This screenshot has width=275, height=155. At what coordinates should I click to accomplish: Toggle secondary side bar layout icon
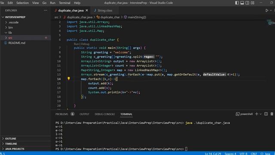pyautogui.click(x=247, y=3)
